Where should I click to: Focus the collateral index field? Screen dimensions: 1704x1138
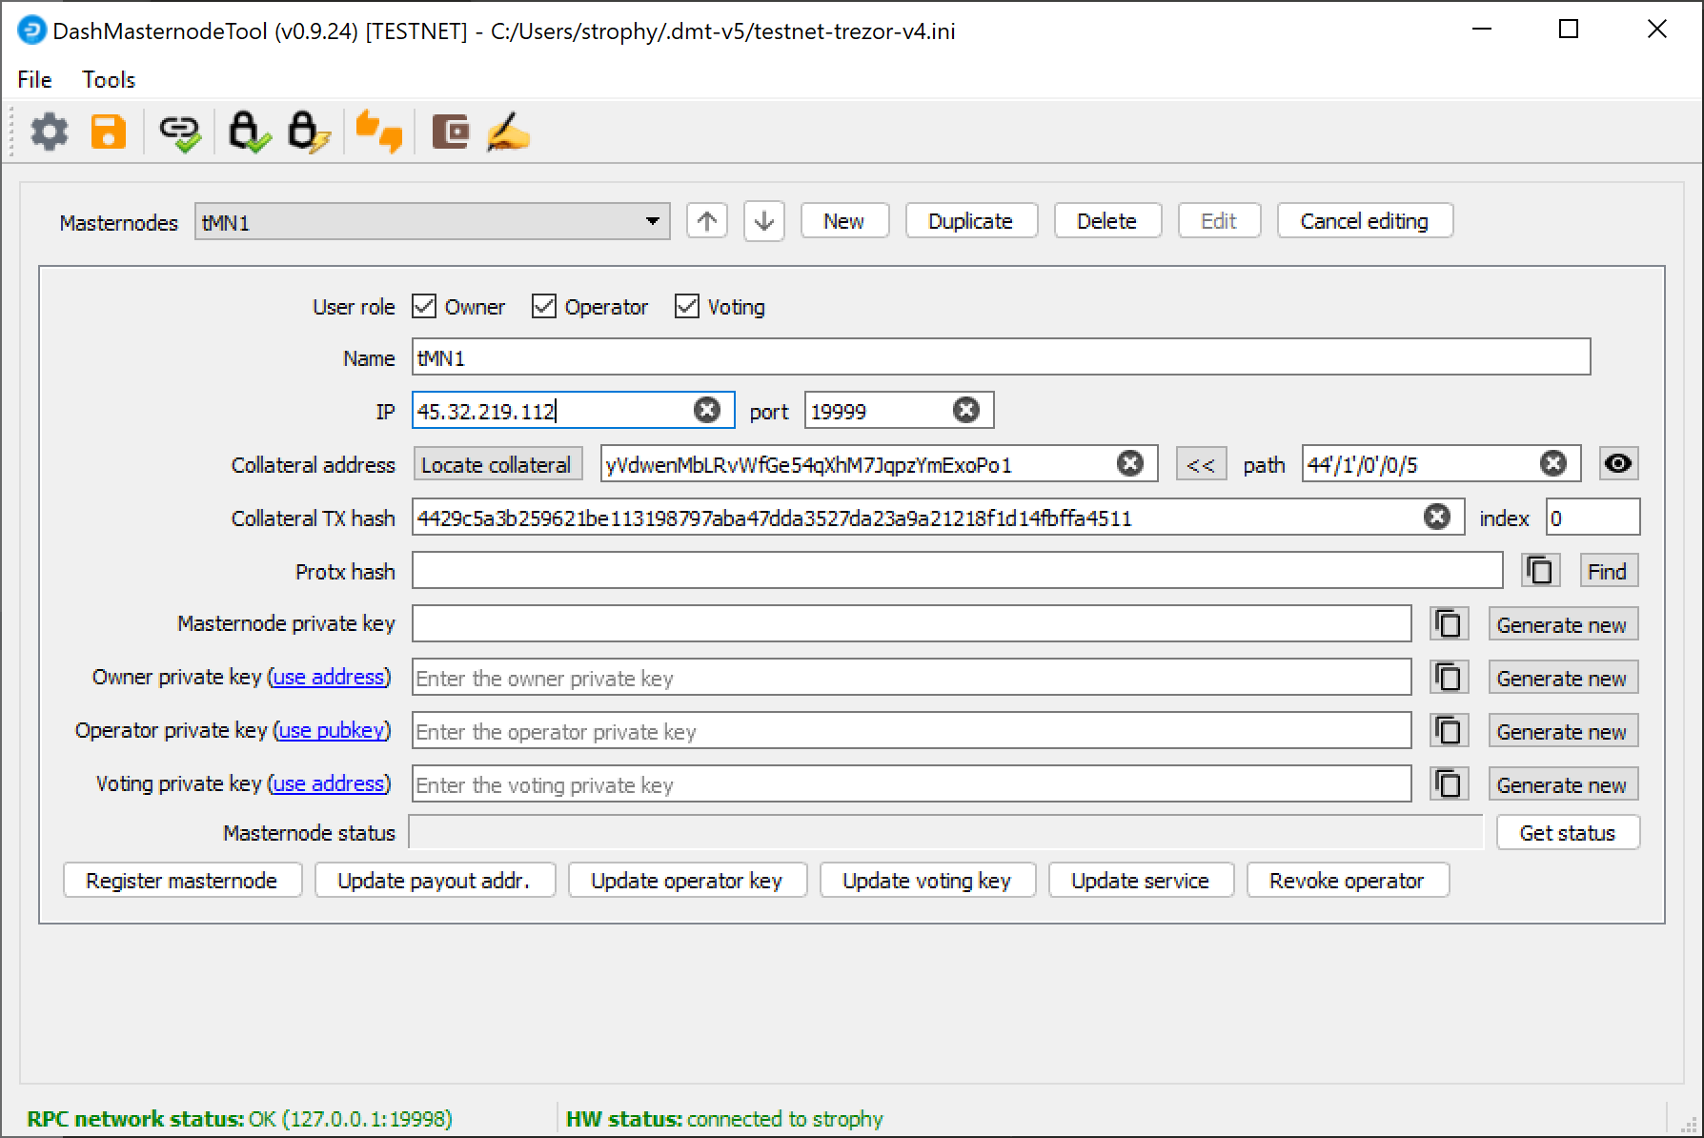(x=1592, y=518)
